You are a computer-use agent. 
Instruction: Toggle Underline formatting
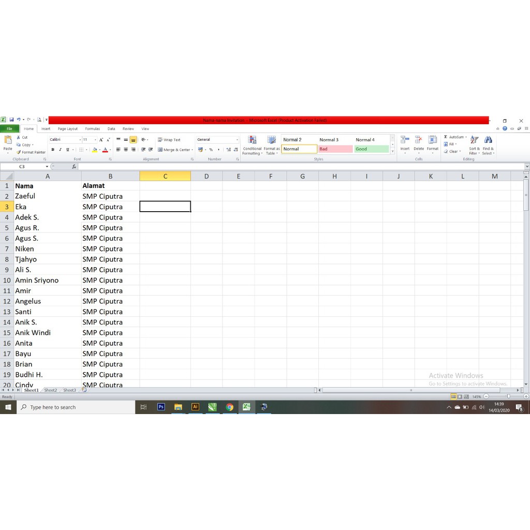68,150
